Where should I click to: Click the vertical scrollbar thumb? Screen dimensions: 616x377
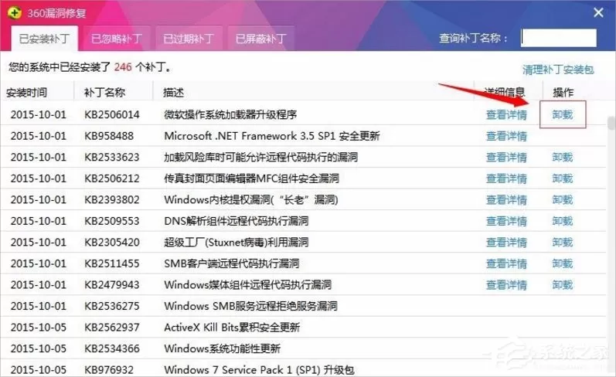click(x=611, y=123)
